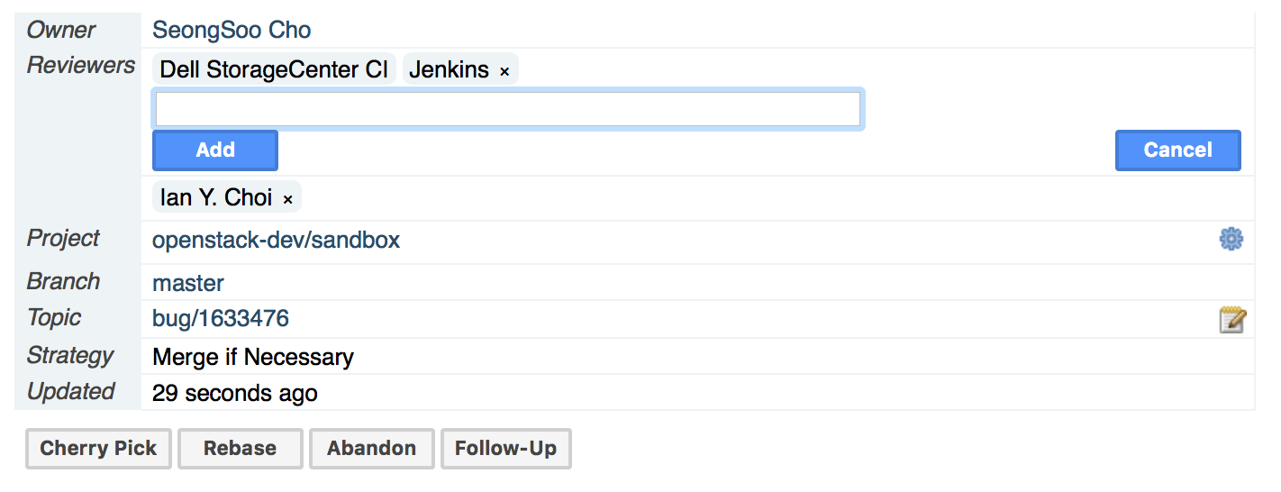Viewport: 1281px width, 492px height.
Task: Open project settings gear icon
Action: point(1231,239)
